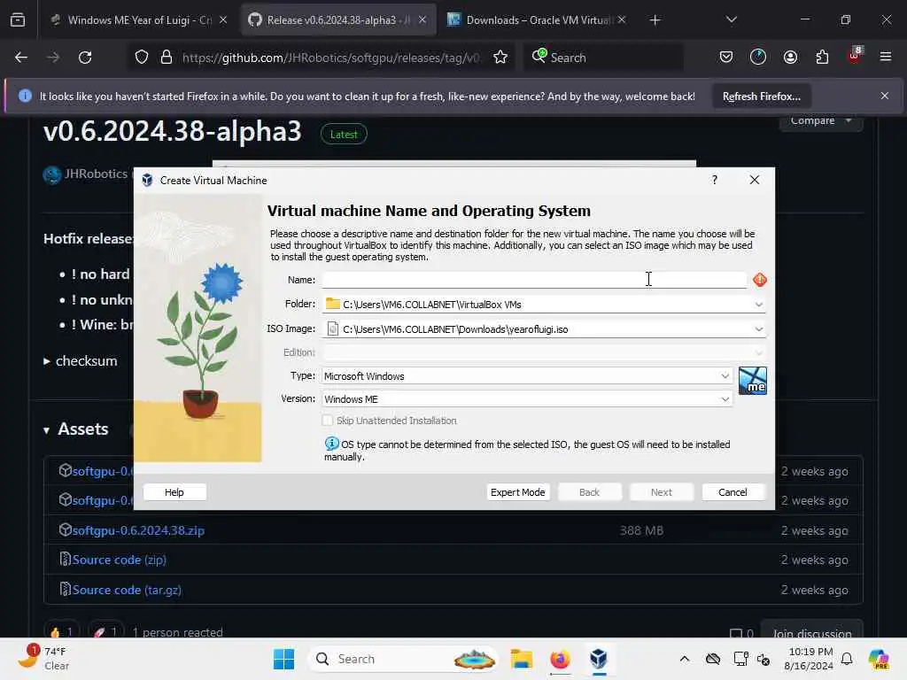Cancel the Create Virtual Machine dialog

(x=733, y=492)
